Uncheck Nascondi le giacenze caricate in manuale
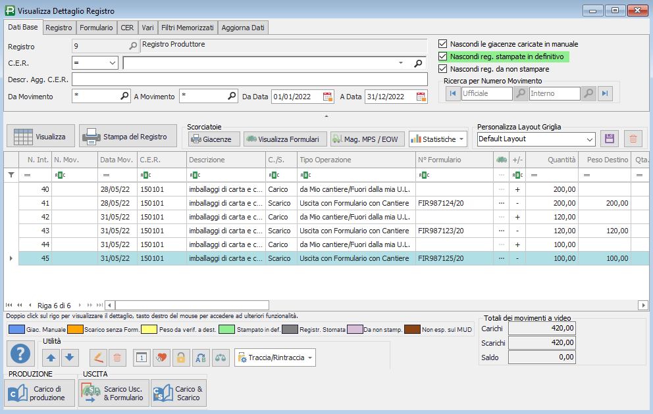 tap(442, 44)
